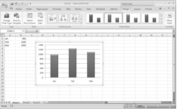Select the third chart style swatch
Viewport: 177px width, 109px height.
(x=132, y=18)
